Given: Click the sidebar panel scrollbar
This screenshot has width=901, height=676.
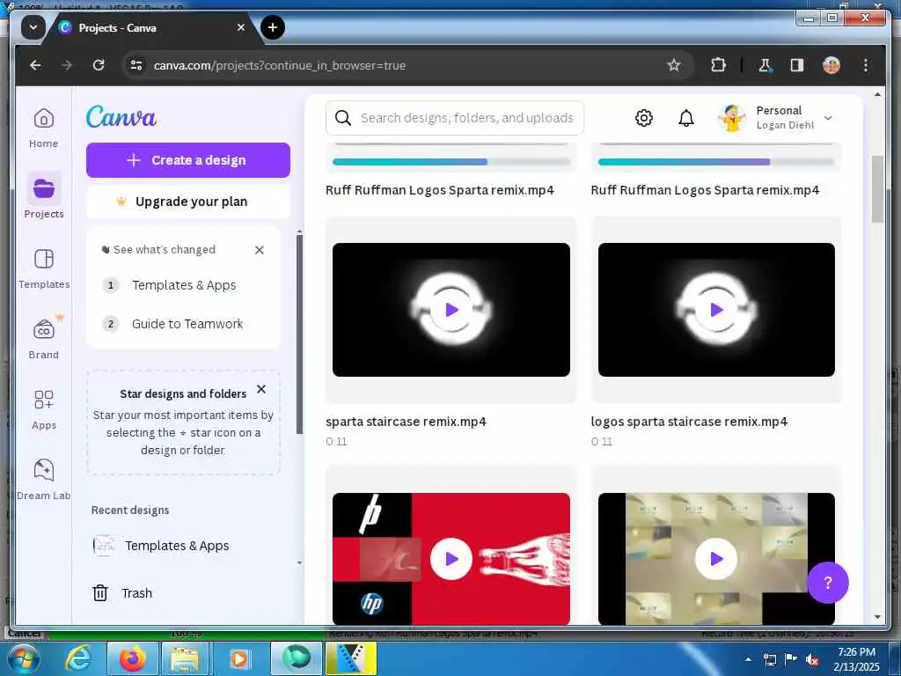Looking at the screenshot, I should click(x=299, y=334).
